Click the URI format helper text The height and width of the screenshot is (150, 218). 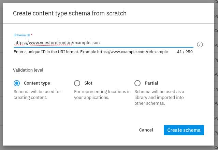click(90, 52)
